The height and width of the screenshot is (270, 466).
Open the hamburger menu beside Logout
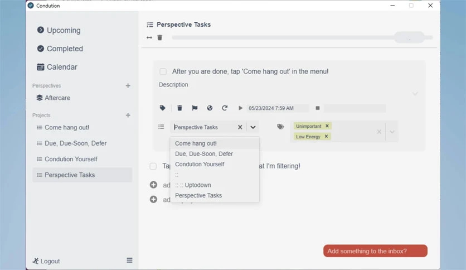pyautogui.click(x=129, y=260)
